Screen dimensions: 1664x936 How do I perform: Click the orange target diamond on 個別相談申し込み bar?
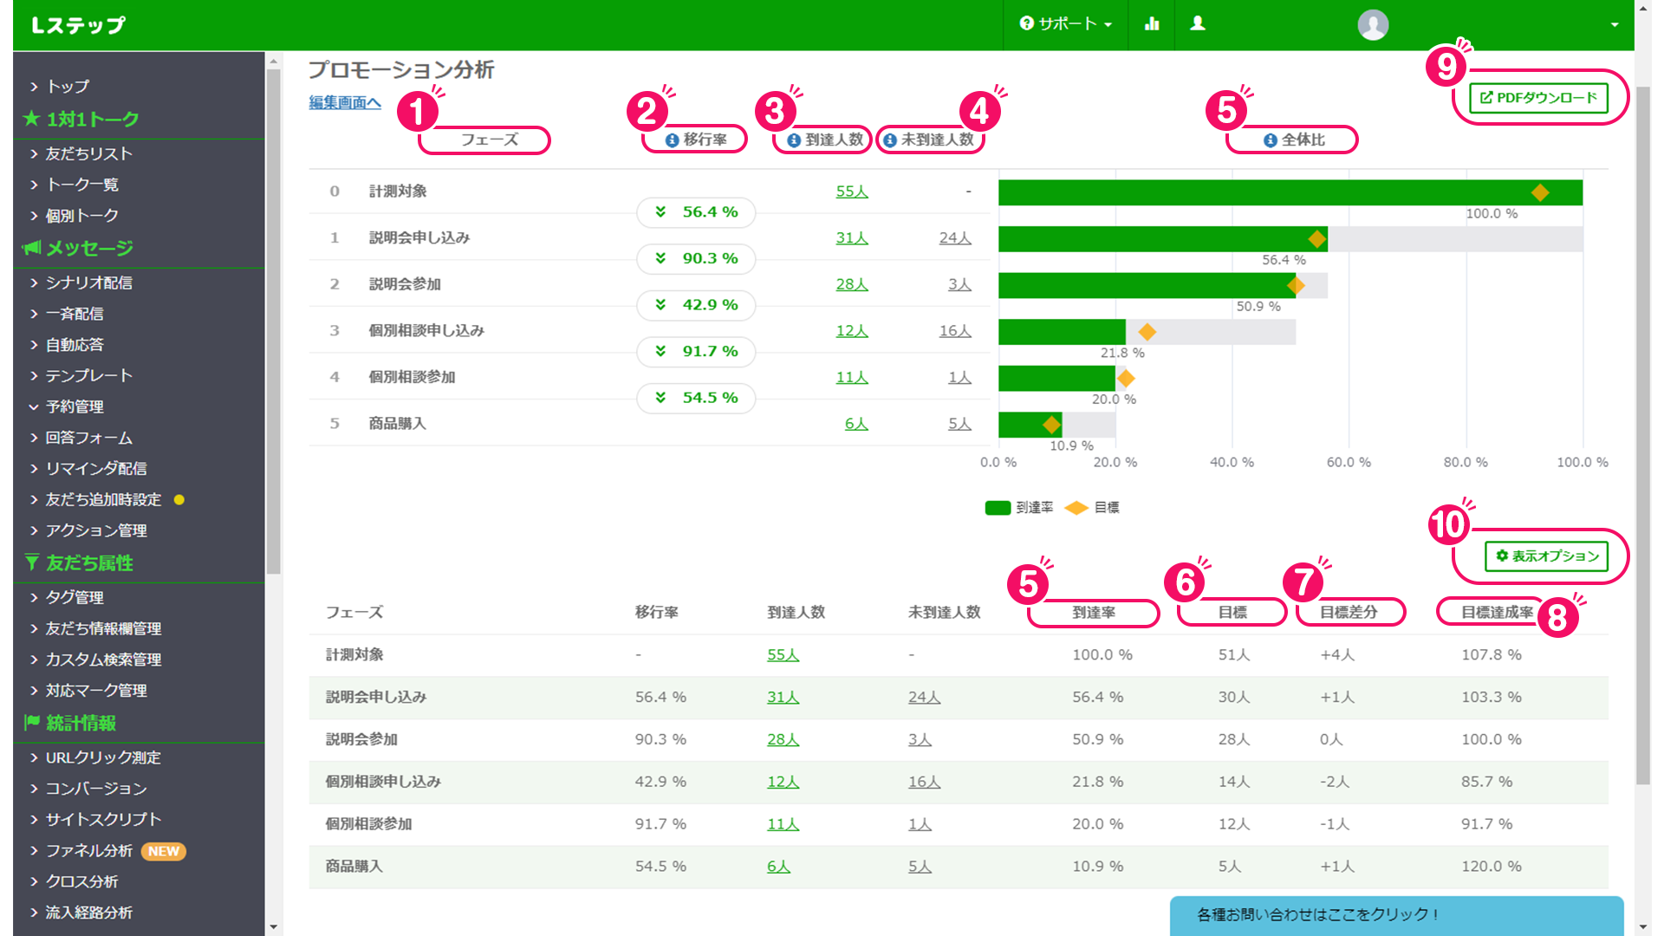tap(1147, 332)
